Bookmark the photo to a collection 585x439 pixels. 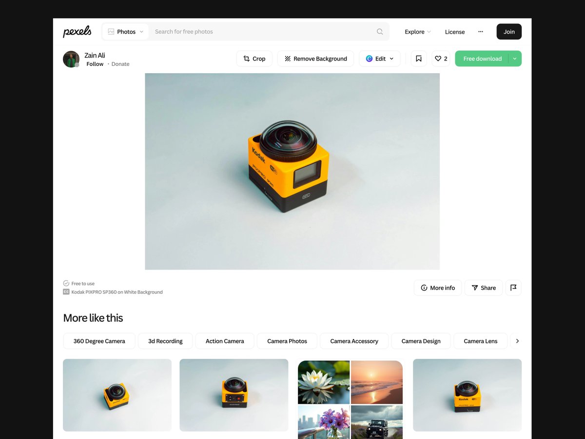point(419,59)
